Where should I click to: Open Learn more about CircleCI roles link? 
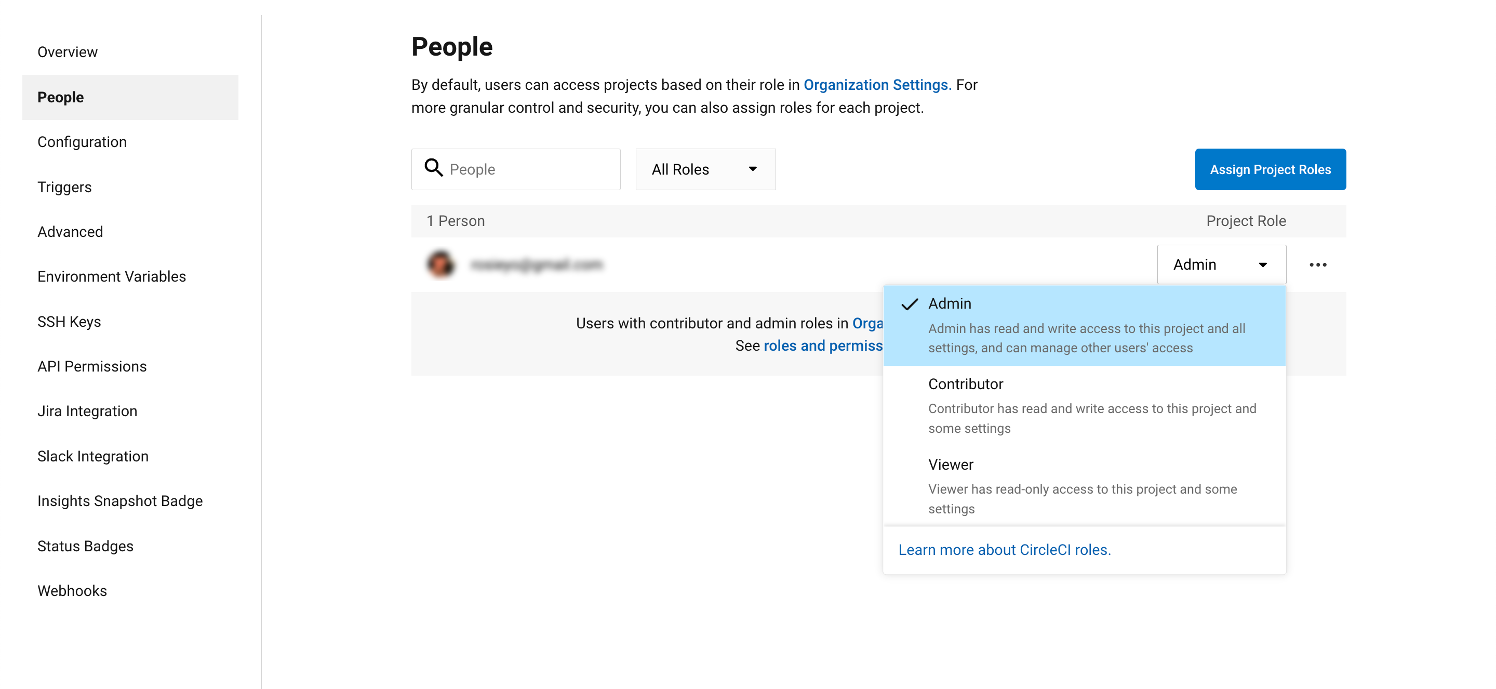(x=1004, y=550)
